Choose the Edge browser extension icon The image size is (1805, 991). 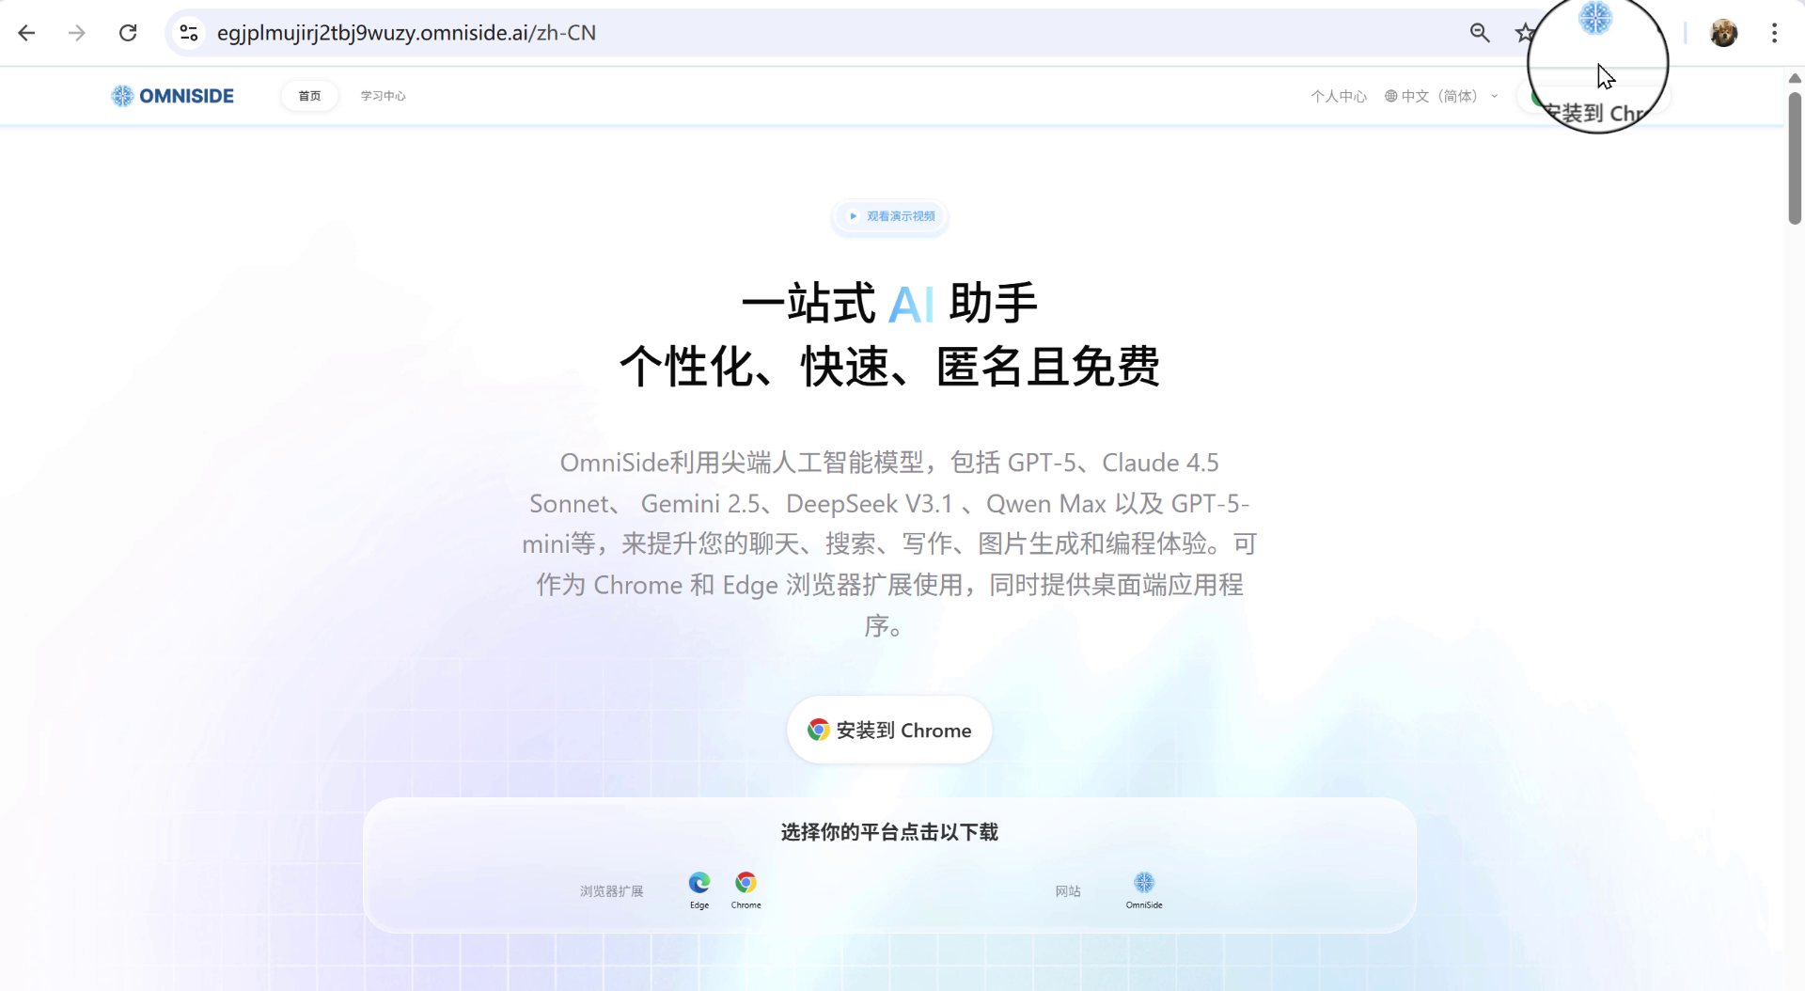click(x=699, y=889)
